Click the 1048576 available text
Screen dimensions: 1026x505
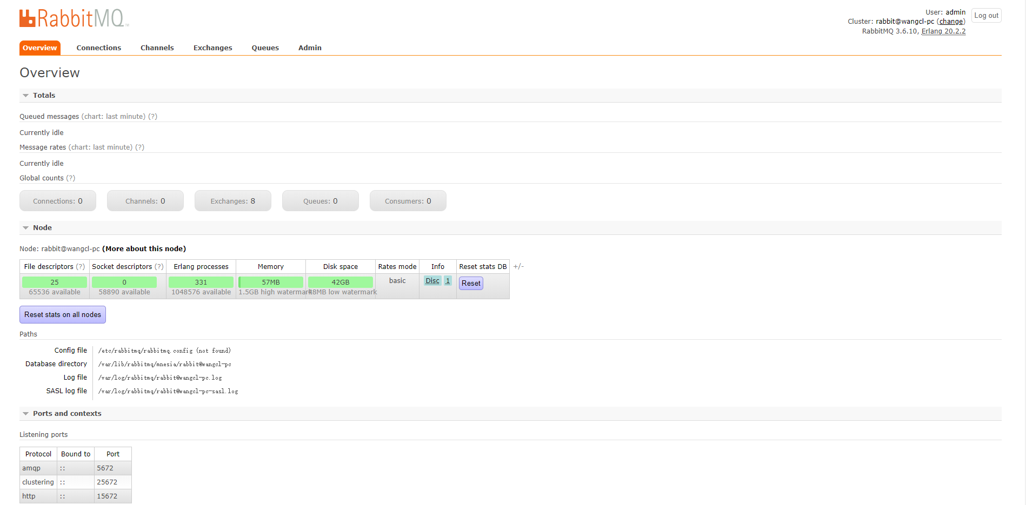[x=201, y=292]
